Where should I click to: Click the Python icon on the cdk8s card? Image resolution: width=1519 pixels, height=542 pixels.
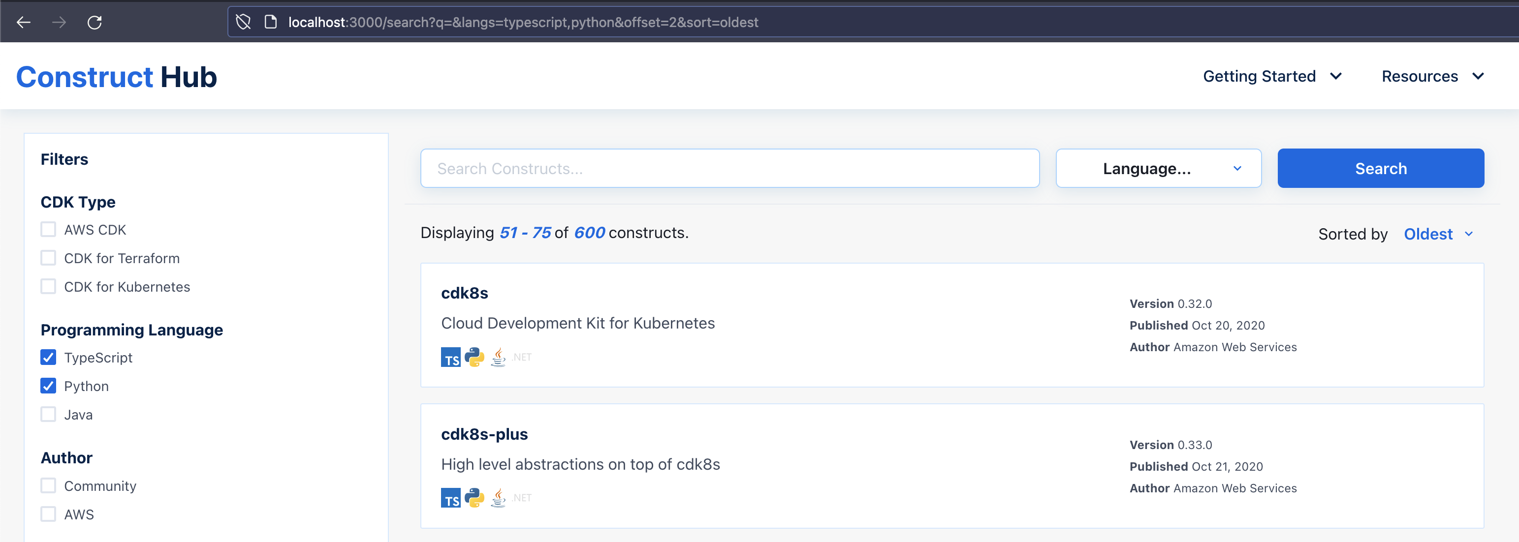(x=475, y=357)
